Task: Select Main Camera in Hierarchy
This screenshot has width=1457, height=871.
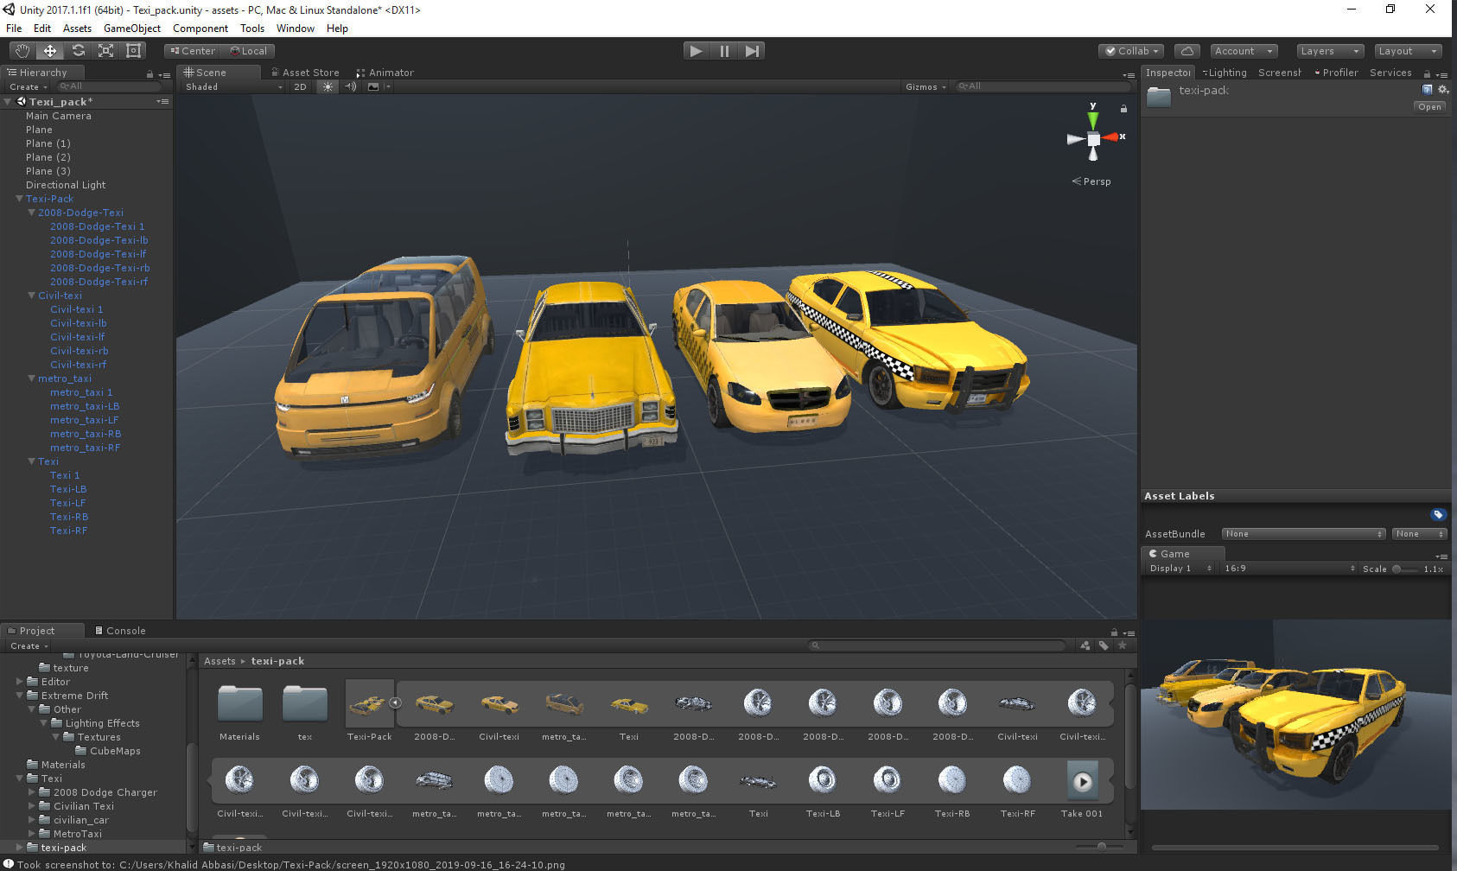Action: tap(58, 116)
